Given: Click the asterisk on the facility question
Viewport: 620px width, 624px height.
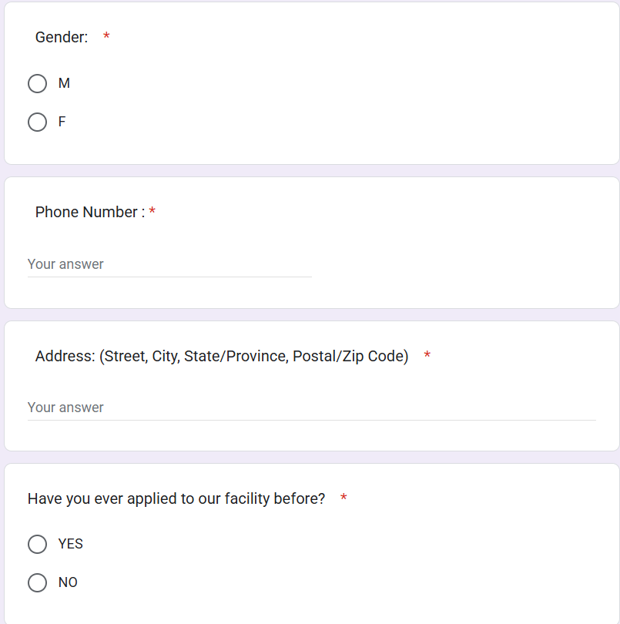Looking at the screenshot, I should coord(343,496).
